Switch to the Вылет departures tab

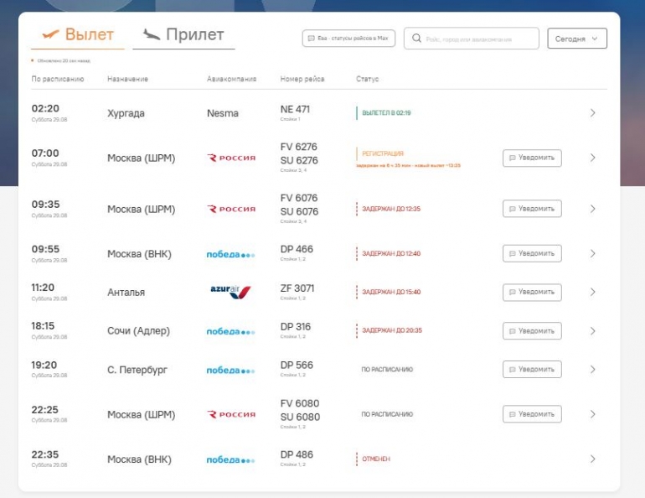point(78,34)
